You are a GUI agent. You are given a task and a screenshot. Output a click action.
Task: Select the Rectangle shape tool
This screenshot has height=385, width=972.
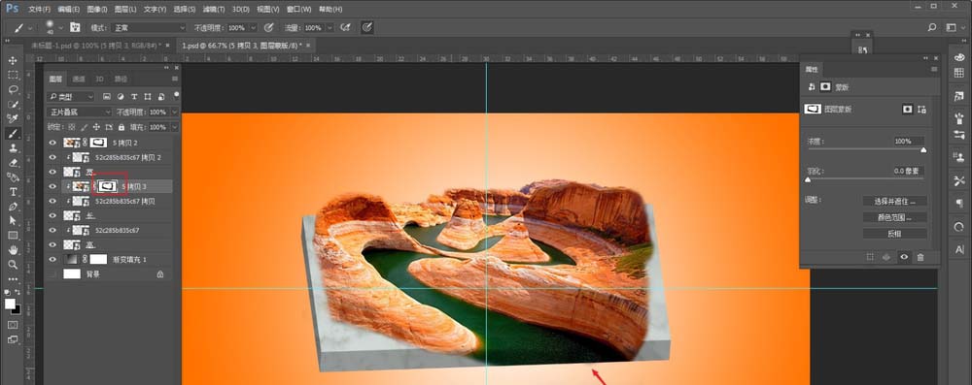(x=13, y=236)
